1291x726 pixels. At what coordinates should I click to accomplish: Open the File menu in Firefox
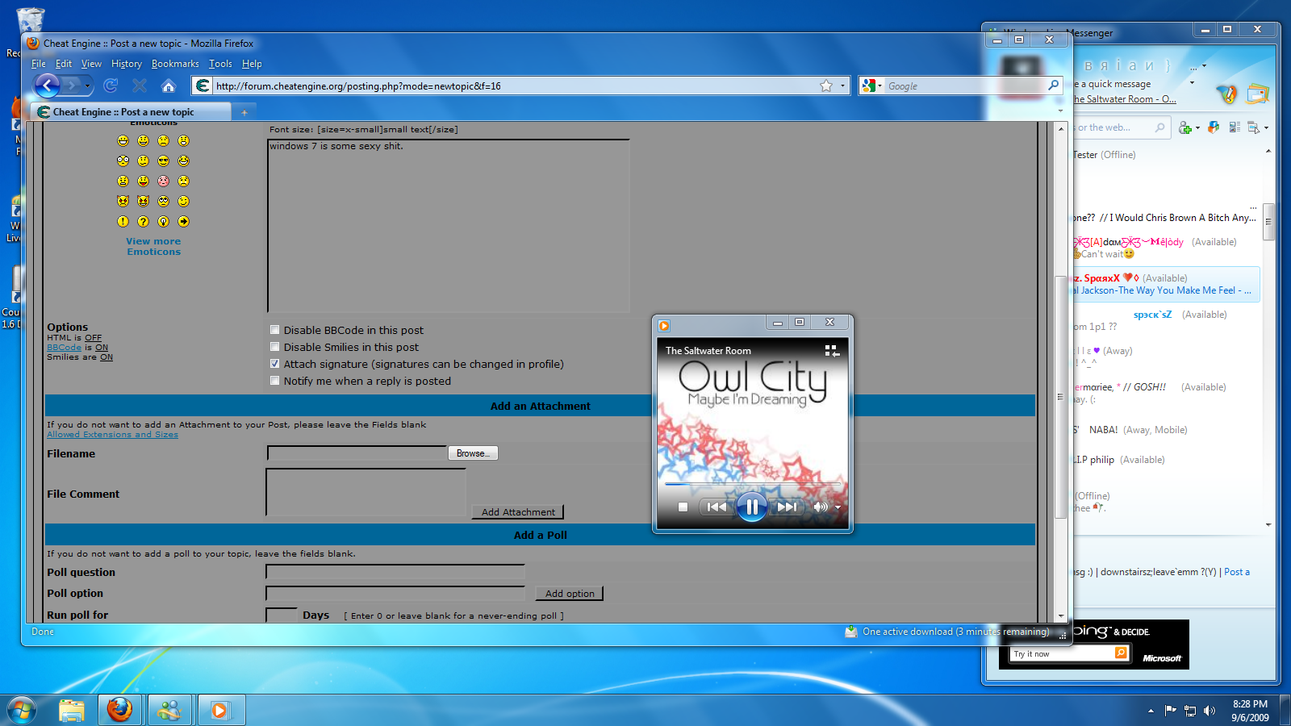point(38,64)
